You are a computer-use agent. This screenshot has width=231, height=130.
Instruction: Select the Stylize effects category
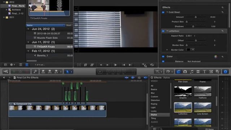154,115
